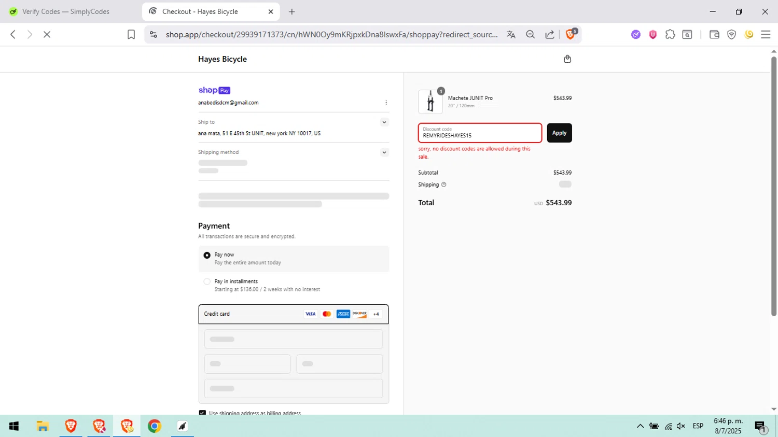
Task: Click the scroll down arrow of the scrollbar
Action: (774, 410)
